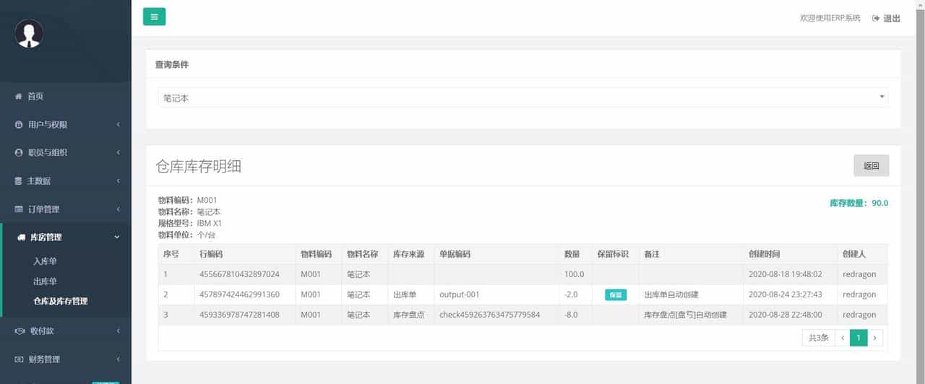
Task: Click timestamp 2020-08-24 23:27:43
Action: tap(785, 294)
